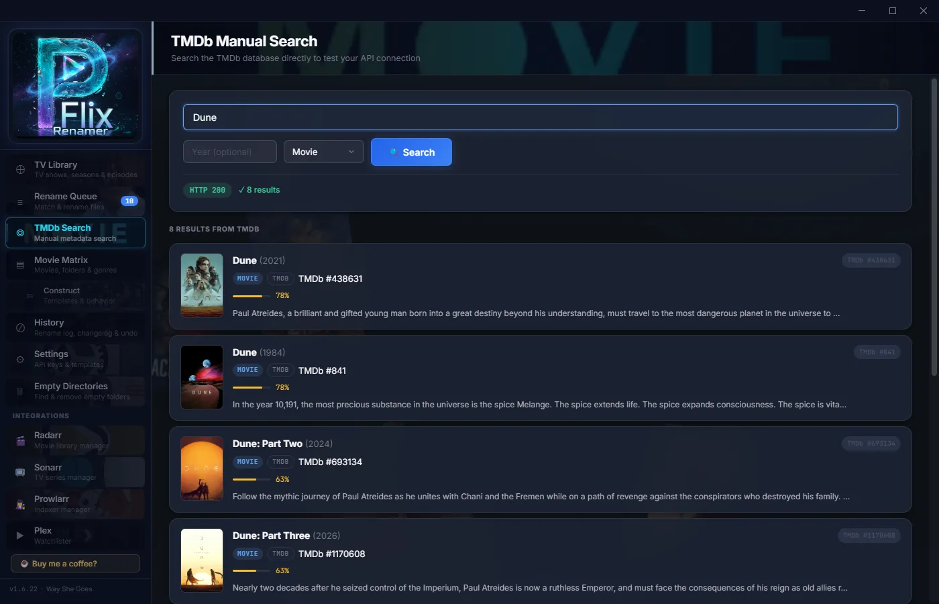This screenshot has height=604, width=939.
Task: Click the Dune (2021) poster thumbnail
Action: coord(202,285)
